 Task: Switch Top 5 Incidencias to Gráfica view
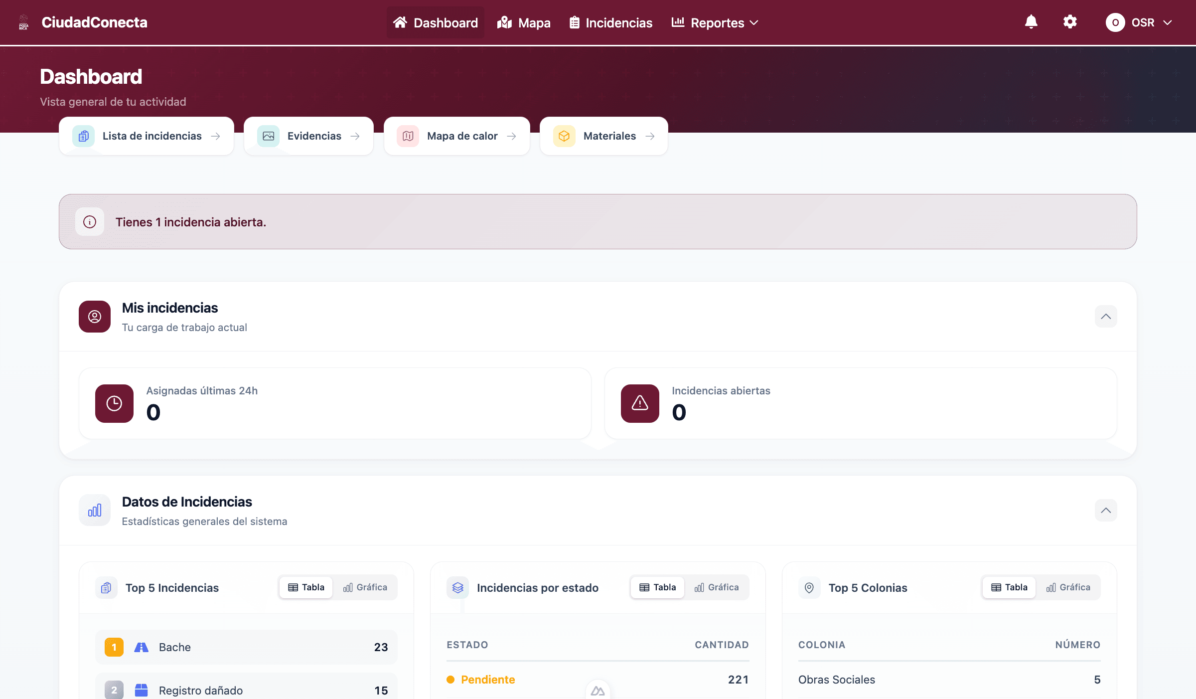pos(366,587)
